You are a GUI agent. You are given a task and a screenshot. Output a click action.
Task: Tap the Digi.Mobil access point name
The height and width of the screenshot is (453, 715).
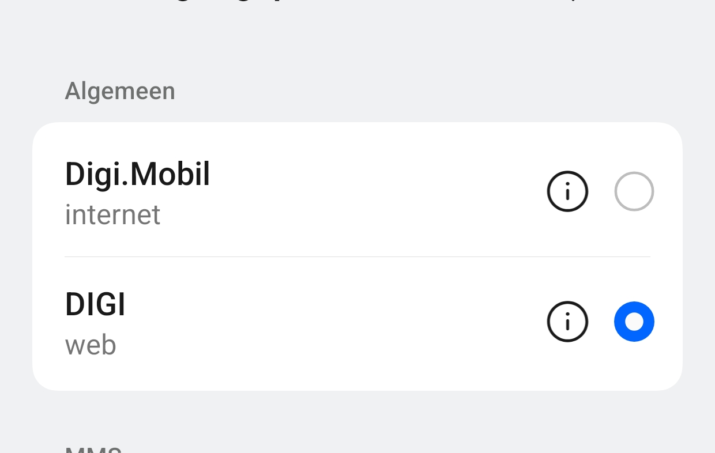[x=137, y=174]
